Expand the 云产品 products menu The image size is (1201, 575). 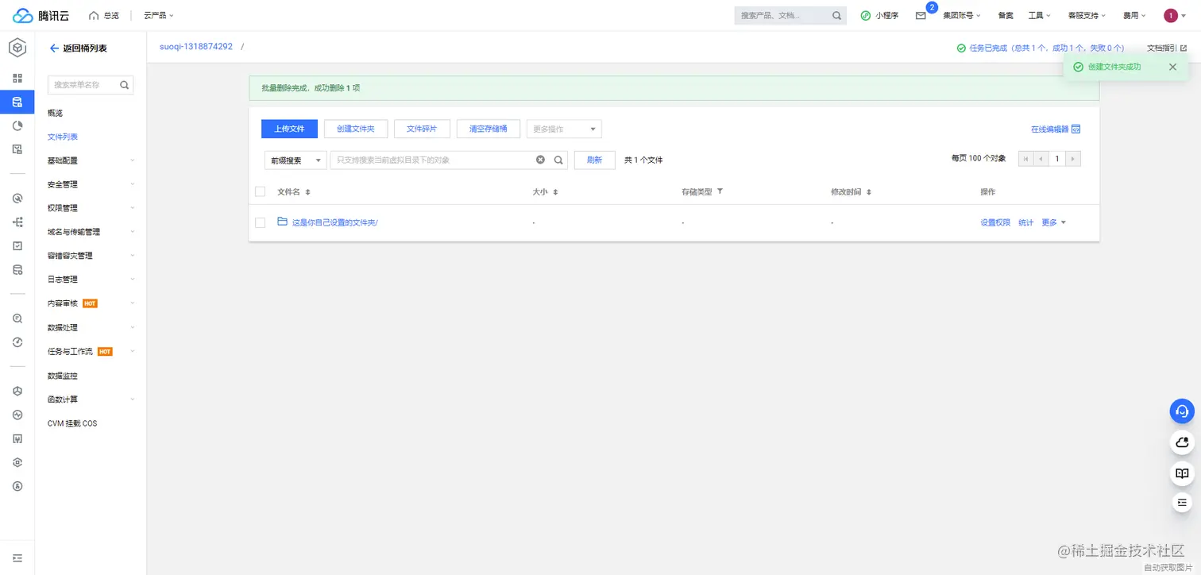[159, 15]
